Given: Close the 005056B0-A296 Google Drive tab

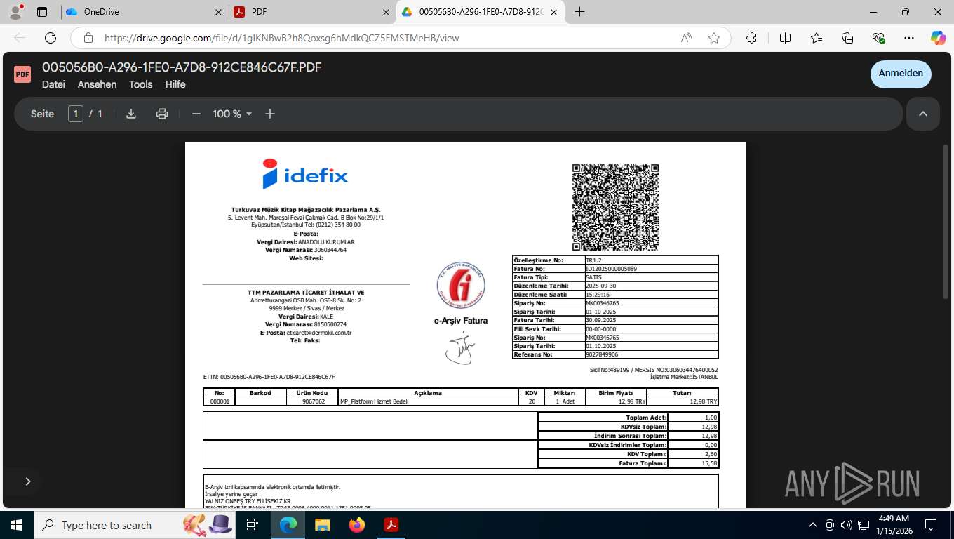Looking at the screenshot, I should 553,12.
